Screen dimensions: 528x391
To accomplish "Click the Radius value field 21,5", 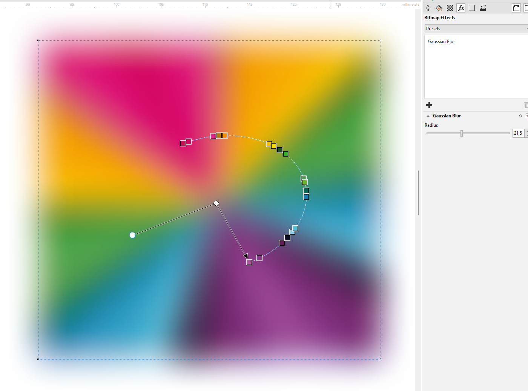I will [518, 133].
